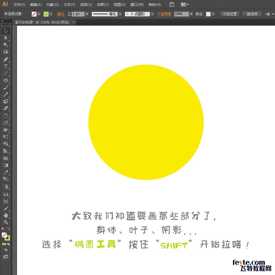Select the Direct Selection tool
Screen dimensions: 275x275
pos(6,38)
